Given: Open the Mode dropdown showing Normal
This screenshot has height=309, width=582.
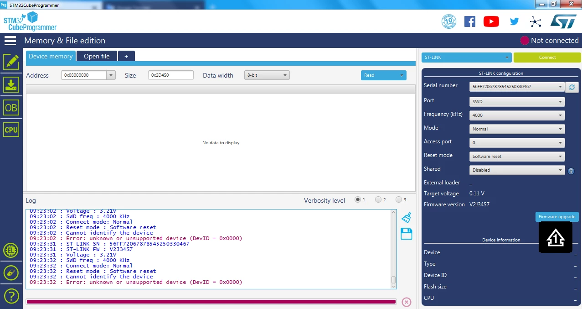Looking at the screenshot, I should coord(517,129).
